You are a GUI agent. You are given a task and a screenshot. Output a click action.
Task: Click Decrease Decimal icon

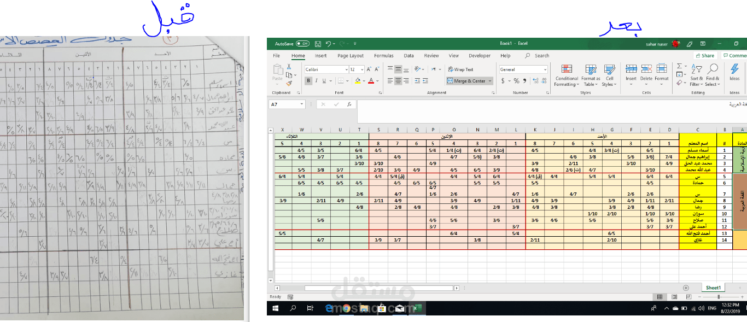coord(544,81)
